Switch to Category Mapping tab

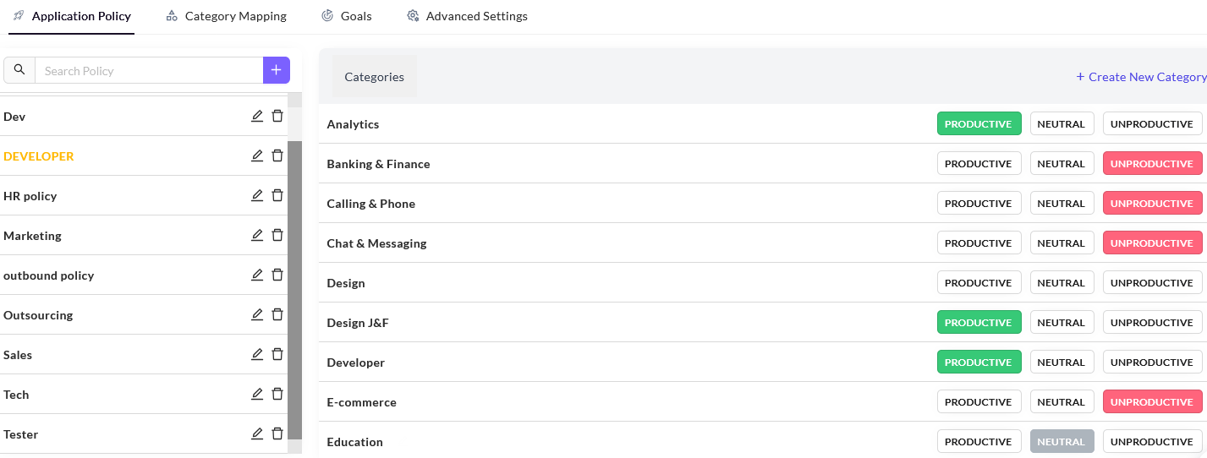(x=226, y=16)
